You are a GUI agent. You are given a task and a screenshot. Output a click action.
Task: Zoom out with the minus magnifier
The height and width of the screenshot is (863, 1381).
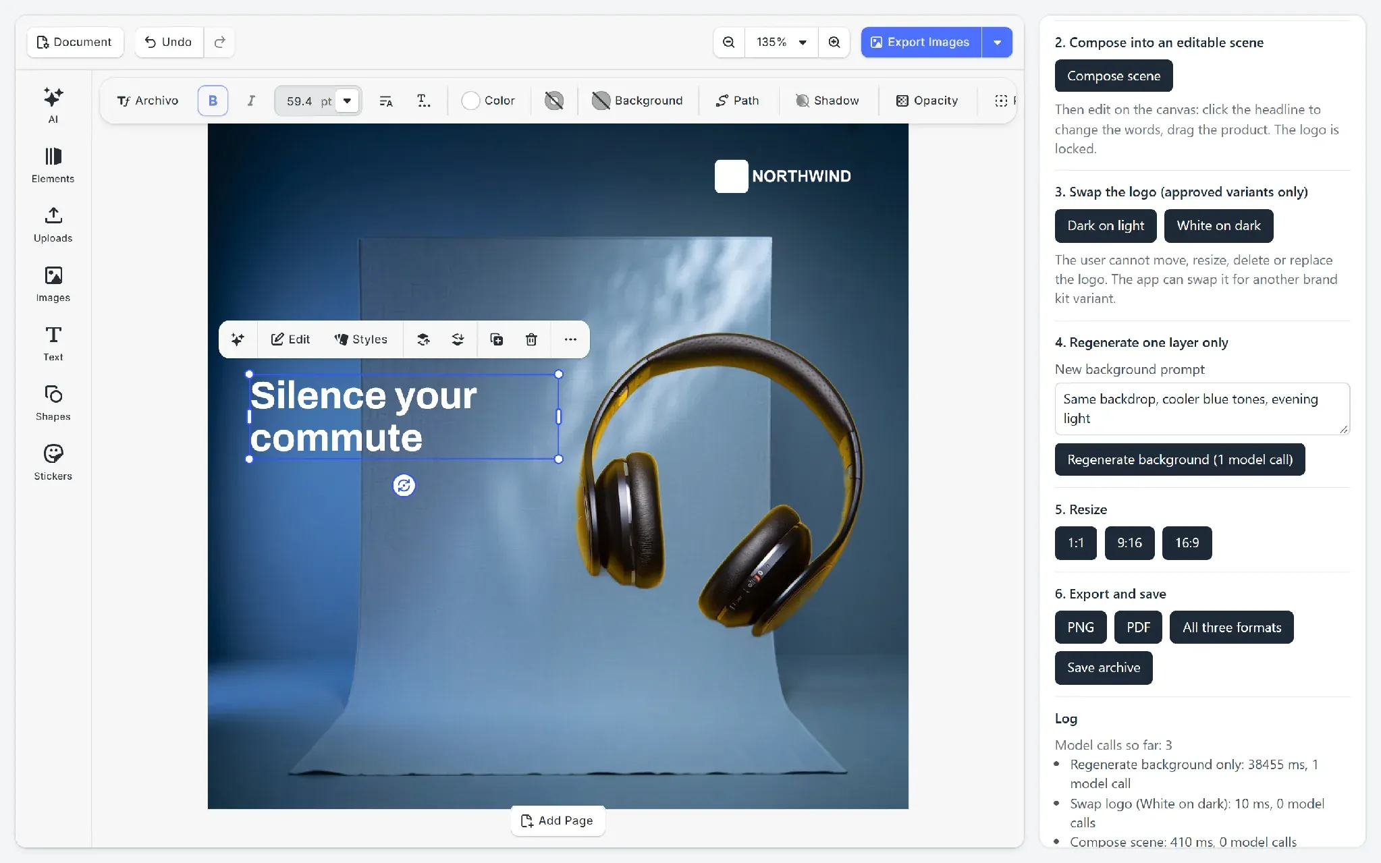coord(729,42)
